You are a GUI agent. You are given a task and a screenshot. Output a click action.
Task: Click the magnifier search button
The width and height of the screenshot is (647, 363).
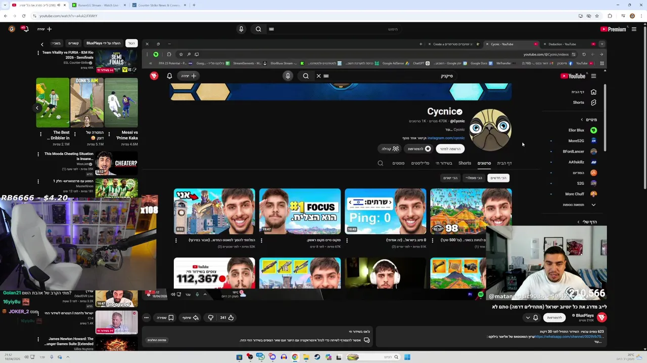258,29
